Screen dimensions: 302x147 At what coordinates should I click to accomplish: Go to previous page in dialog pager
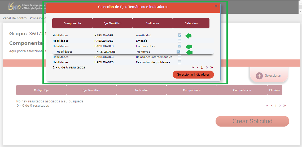(198, 67)
